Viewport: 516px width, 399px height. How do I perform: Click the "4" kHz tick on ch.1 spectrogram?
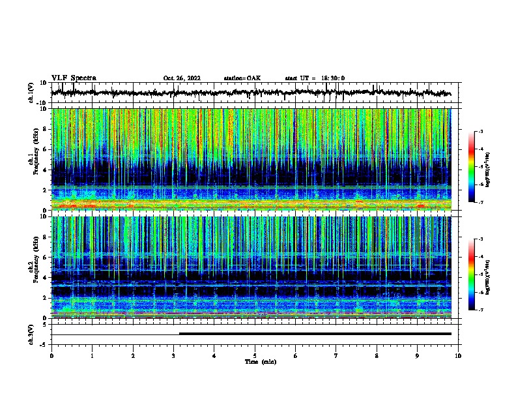point(45,170)
